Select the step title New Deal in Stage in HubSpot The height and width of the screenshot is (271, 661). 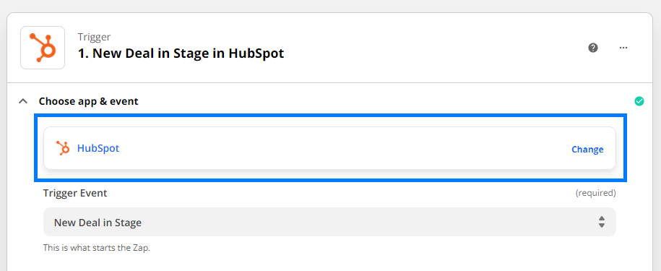point(181,53)
